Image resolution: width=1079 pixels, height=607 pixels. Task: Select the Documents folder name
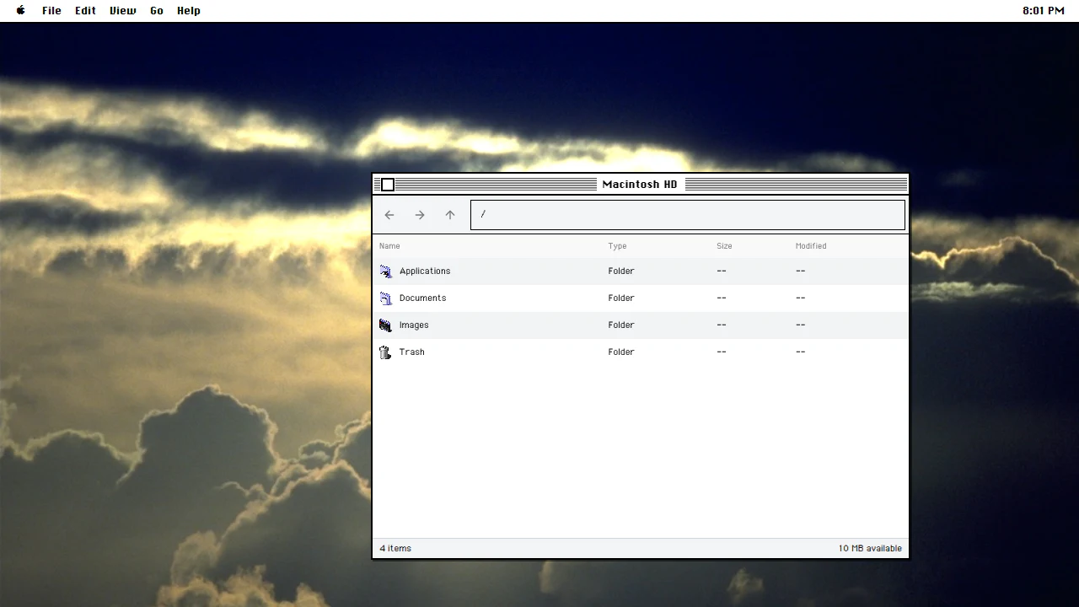(x=423, y=298)
